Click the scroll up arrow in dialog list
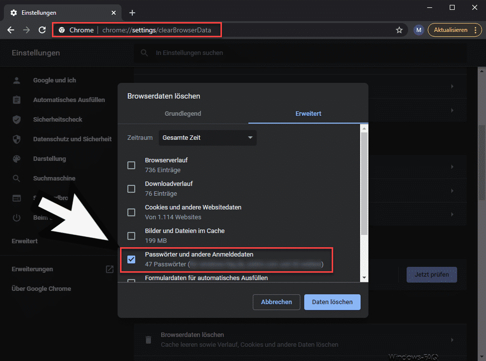This screenshot has height=361, width=486. 364,128
